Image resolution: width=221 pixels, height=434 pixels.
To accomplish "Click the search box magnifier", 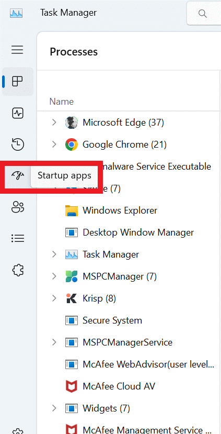I will tap(203, 13).
